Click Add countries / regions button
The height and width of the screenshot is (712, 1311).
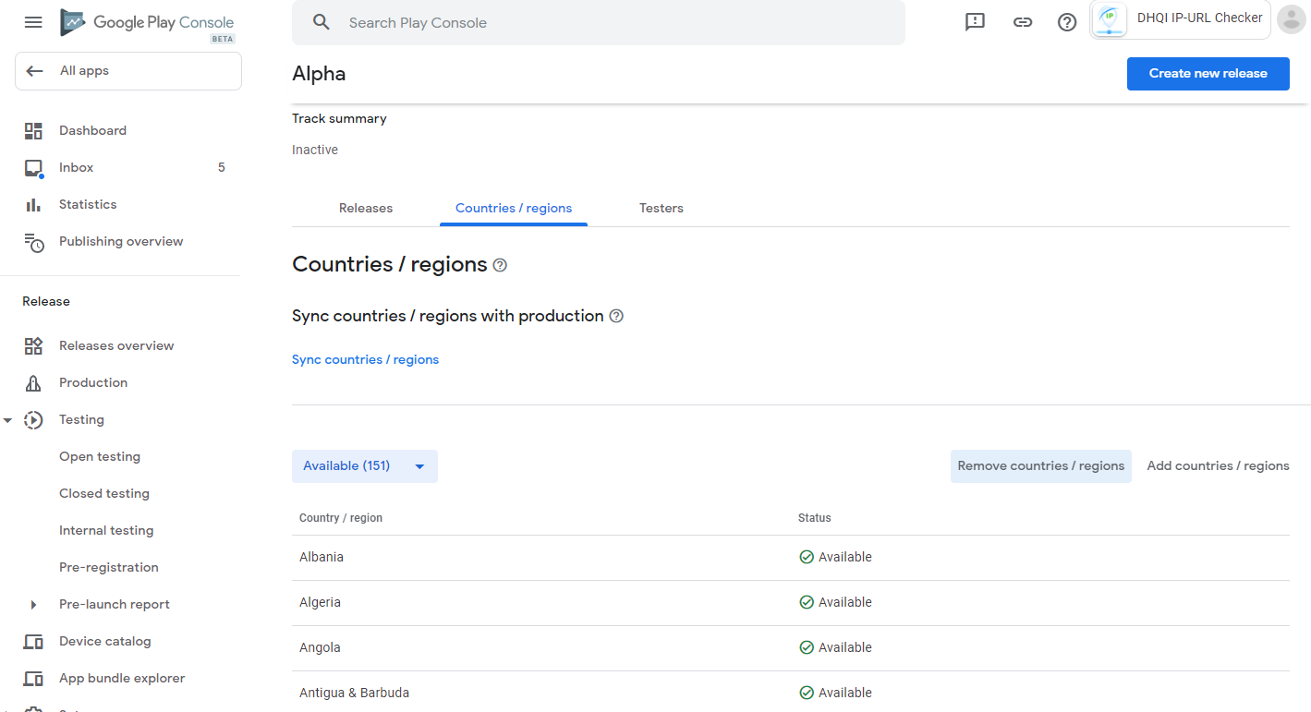1218,466
